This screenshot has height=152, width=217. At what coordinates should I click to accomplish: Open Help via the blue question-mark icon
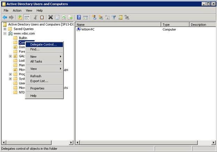pyautogui.click(x=79, y=17)
